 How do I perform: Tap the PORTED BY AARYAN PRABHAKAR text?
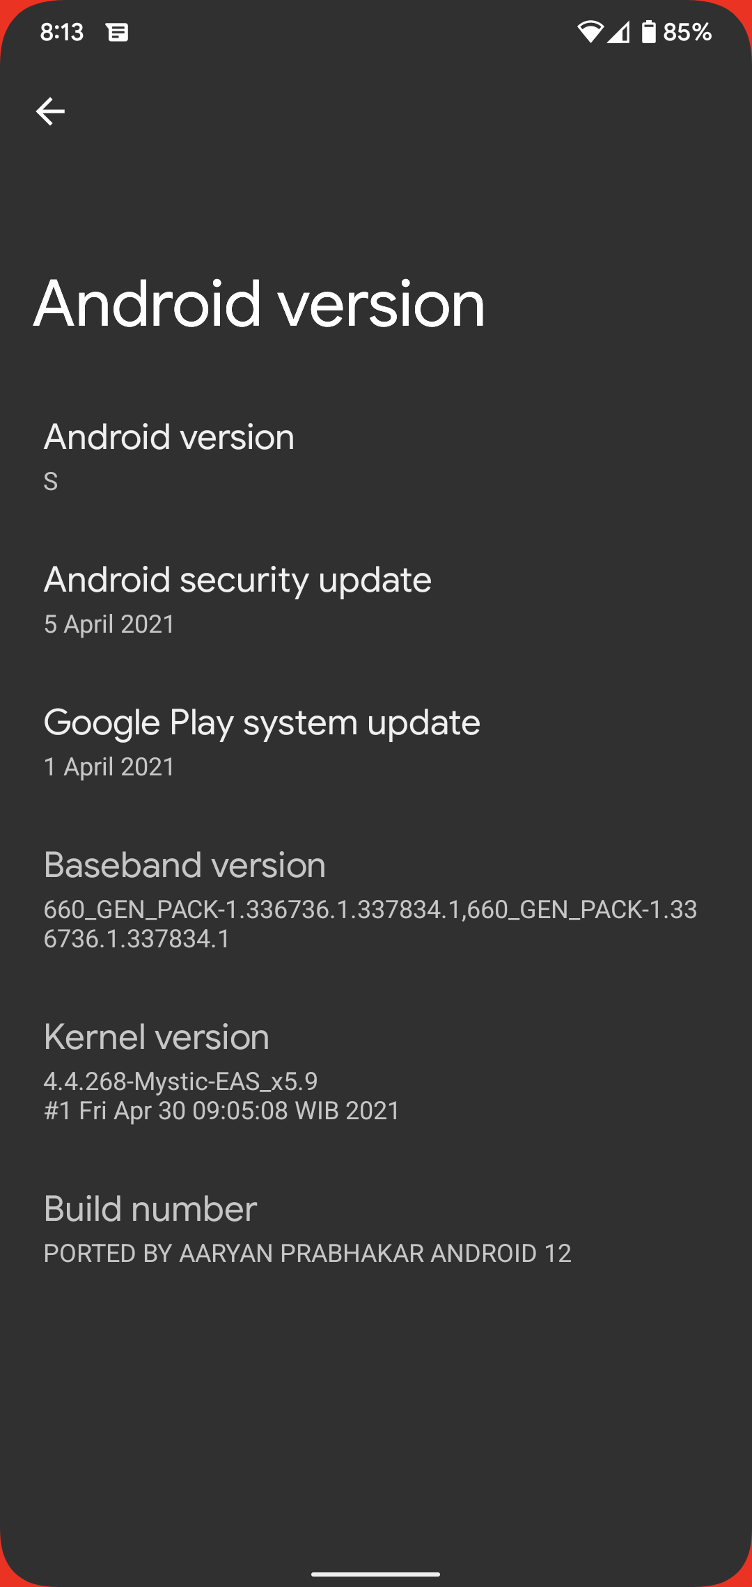coord(307,1253)
